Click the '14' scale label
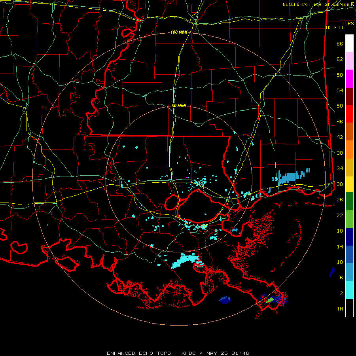The width and height of the screenshot is (356, 356). click(340, 246)
